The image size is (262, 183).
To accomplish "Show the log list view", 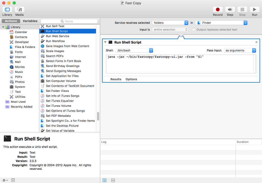I will pos(105,180).
